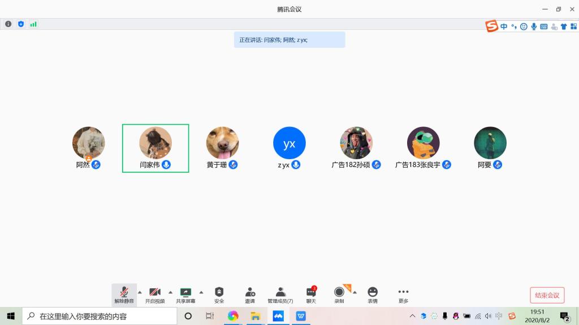The width and height of the screenshot is (579, 325).
Task: Check the green network signal bars icon
Action: (33, 24)
